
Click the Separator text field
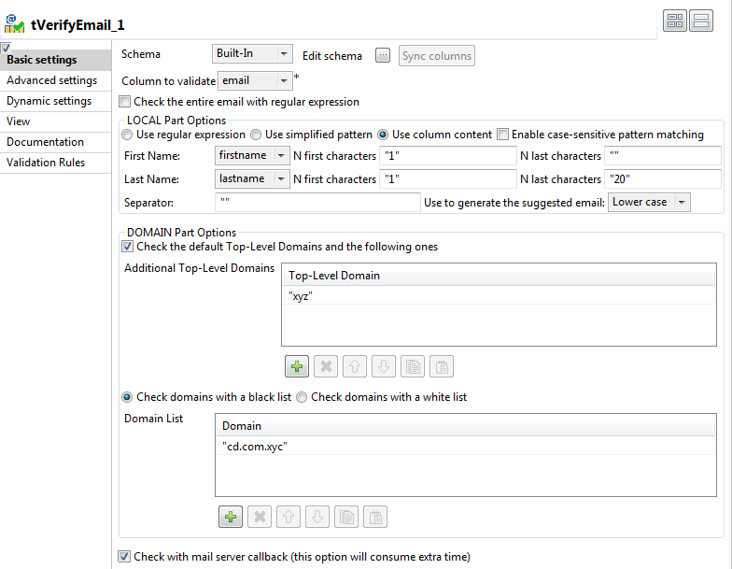317,203
